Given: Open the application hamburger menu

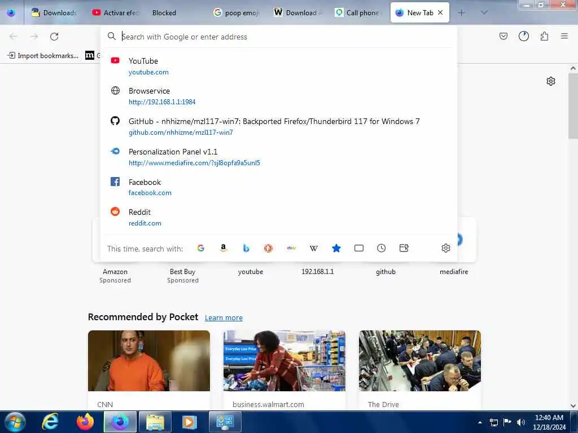Looking at the screenshot, I should pos(564,36).
